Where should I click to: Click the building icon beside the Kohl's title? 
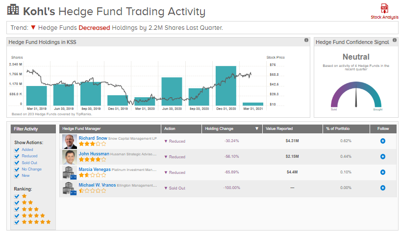pos(13,10)
